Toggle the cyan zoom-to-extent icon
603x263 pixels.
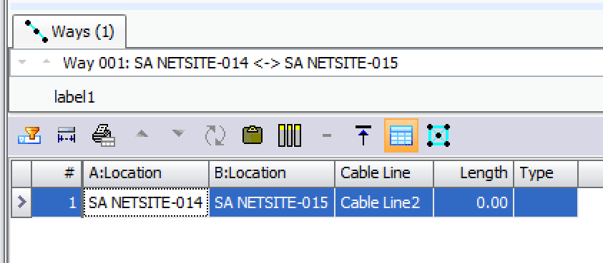(x=438, y=135)
